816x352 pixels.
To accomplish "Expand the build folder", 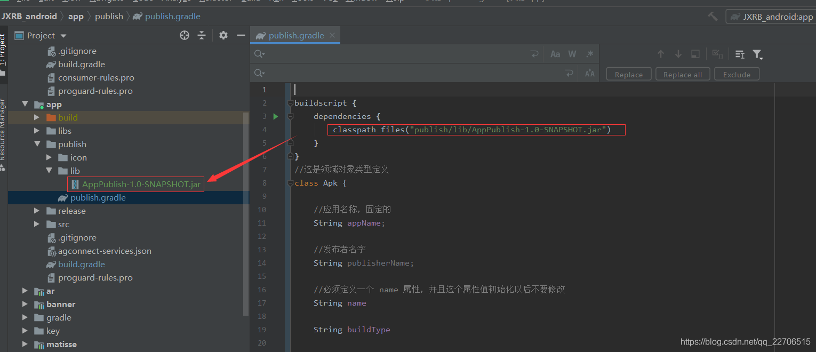I will 36,117.
